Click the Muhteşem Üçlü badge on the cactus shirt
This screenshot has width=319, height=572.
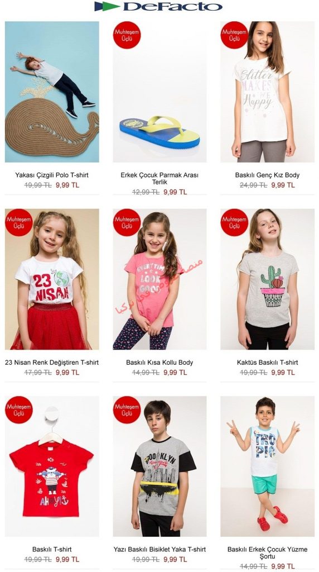(x=234, y=222)
